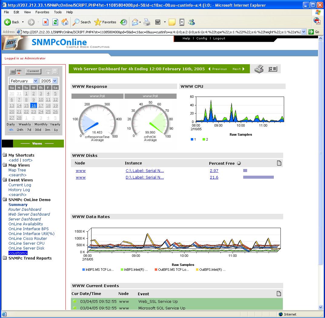Click the Search magnifier toolbar icon
Screen dimensions: 325x318
pos(76,22)
